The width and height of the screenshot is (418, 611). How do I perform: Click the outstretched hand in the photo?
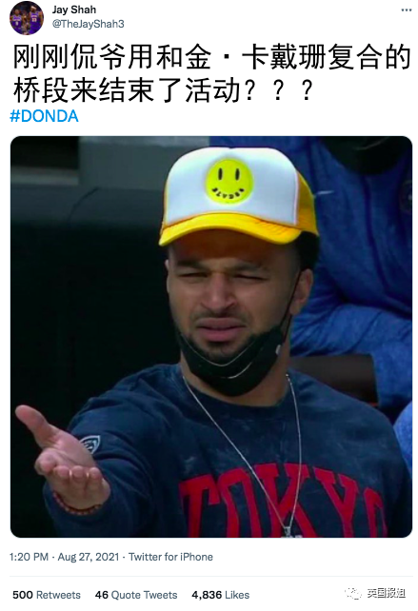(63, 458)
